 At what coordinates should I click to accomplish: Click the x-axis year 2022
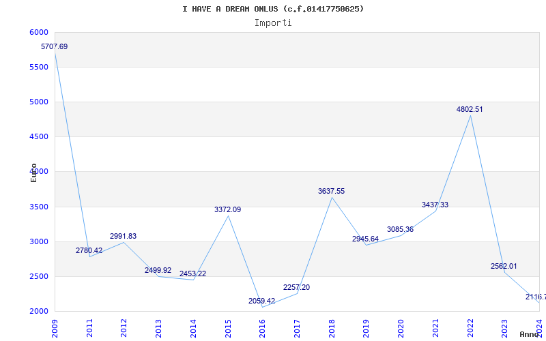[470, 329]
